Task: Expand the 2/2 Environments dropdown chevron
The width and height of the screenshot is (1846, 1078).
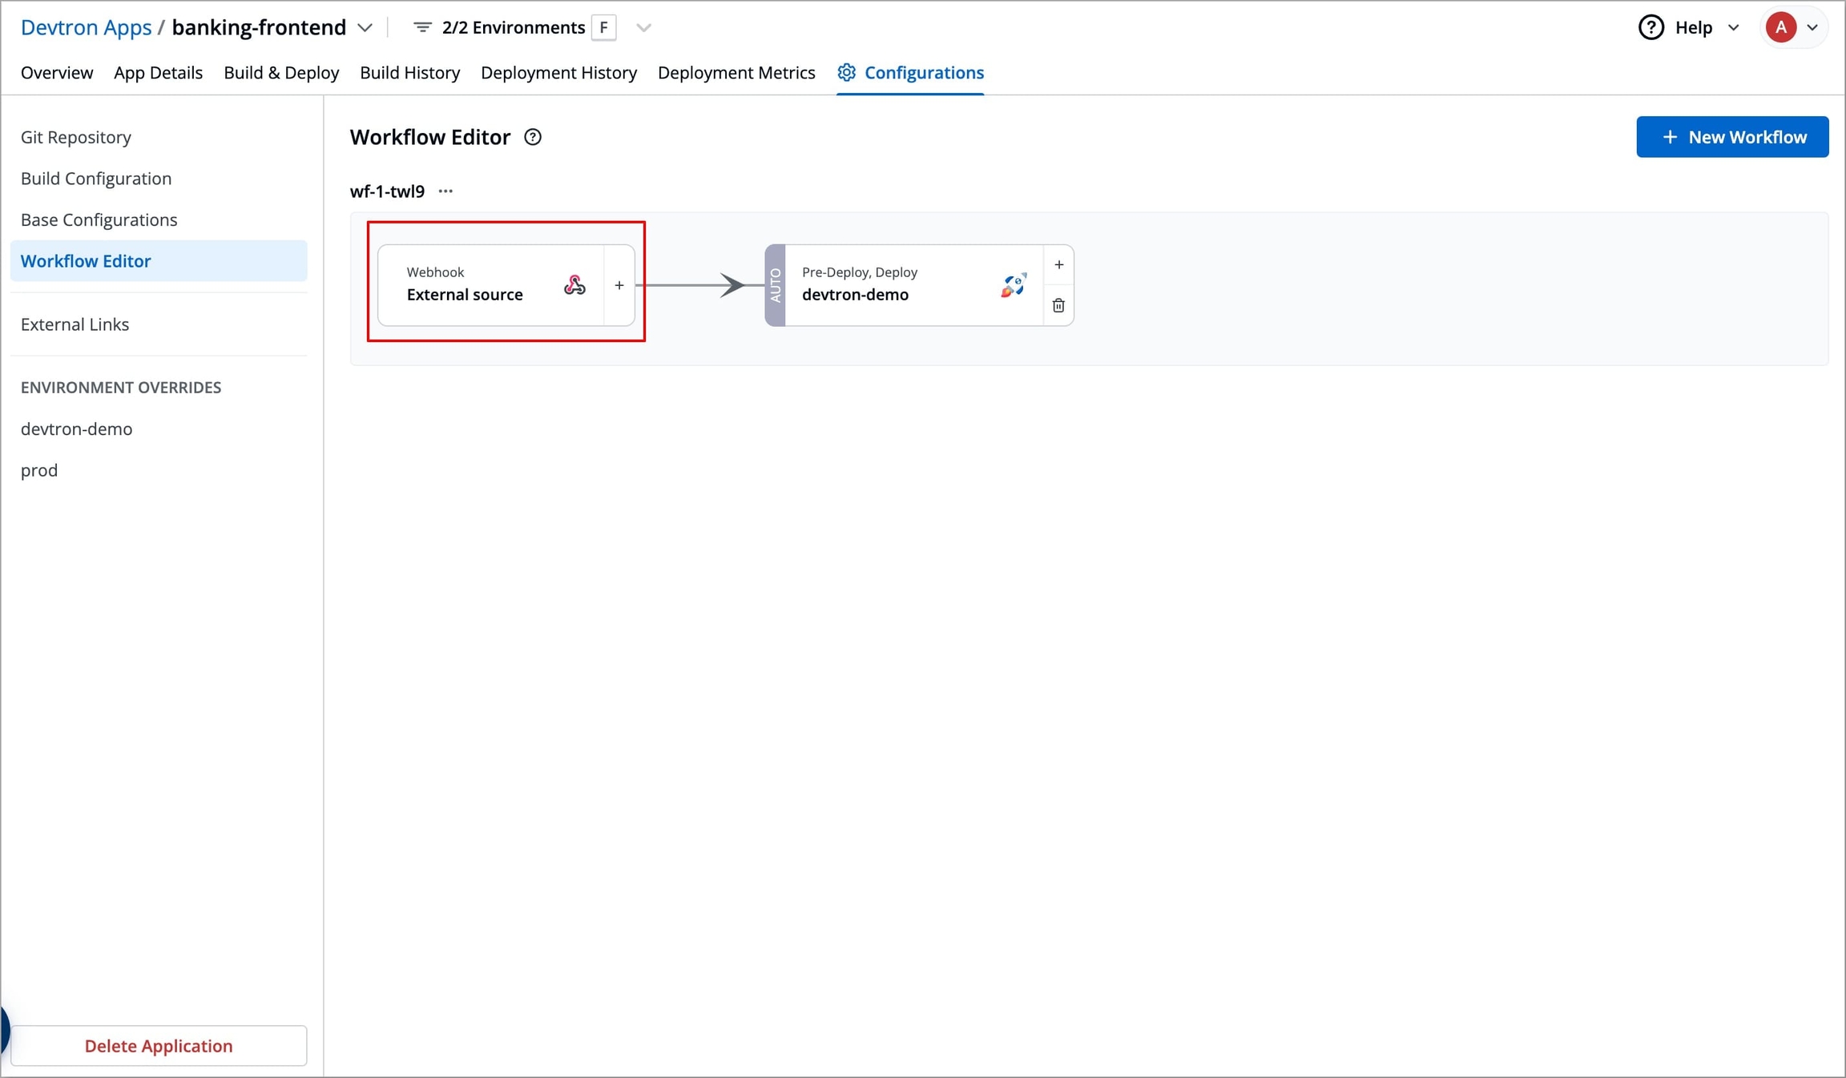Action: 643,27
